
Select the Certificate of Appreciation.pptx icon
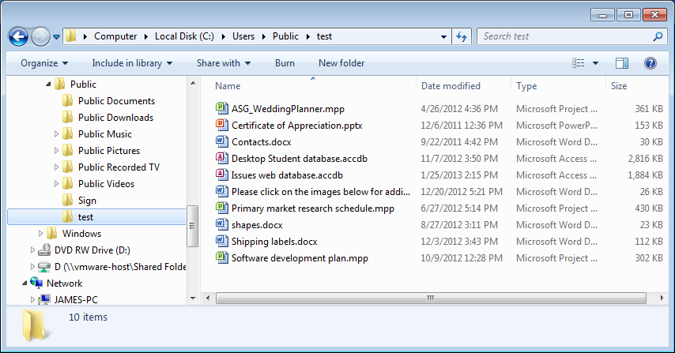(221, 125)
